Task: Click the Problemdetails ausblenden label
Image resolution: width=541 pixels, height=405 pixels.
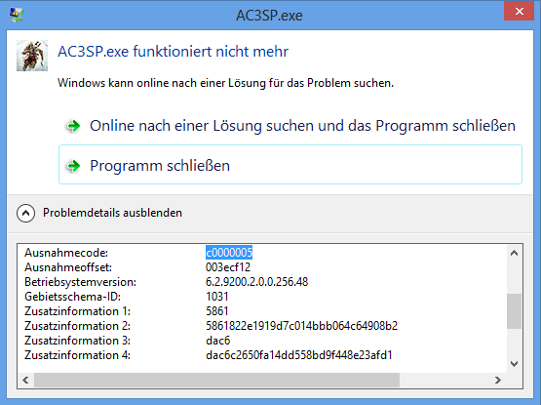Action: coord(112,213)
